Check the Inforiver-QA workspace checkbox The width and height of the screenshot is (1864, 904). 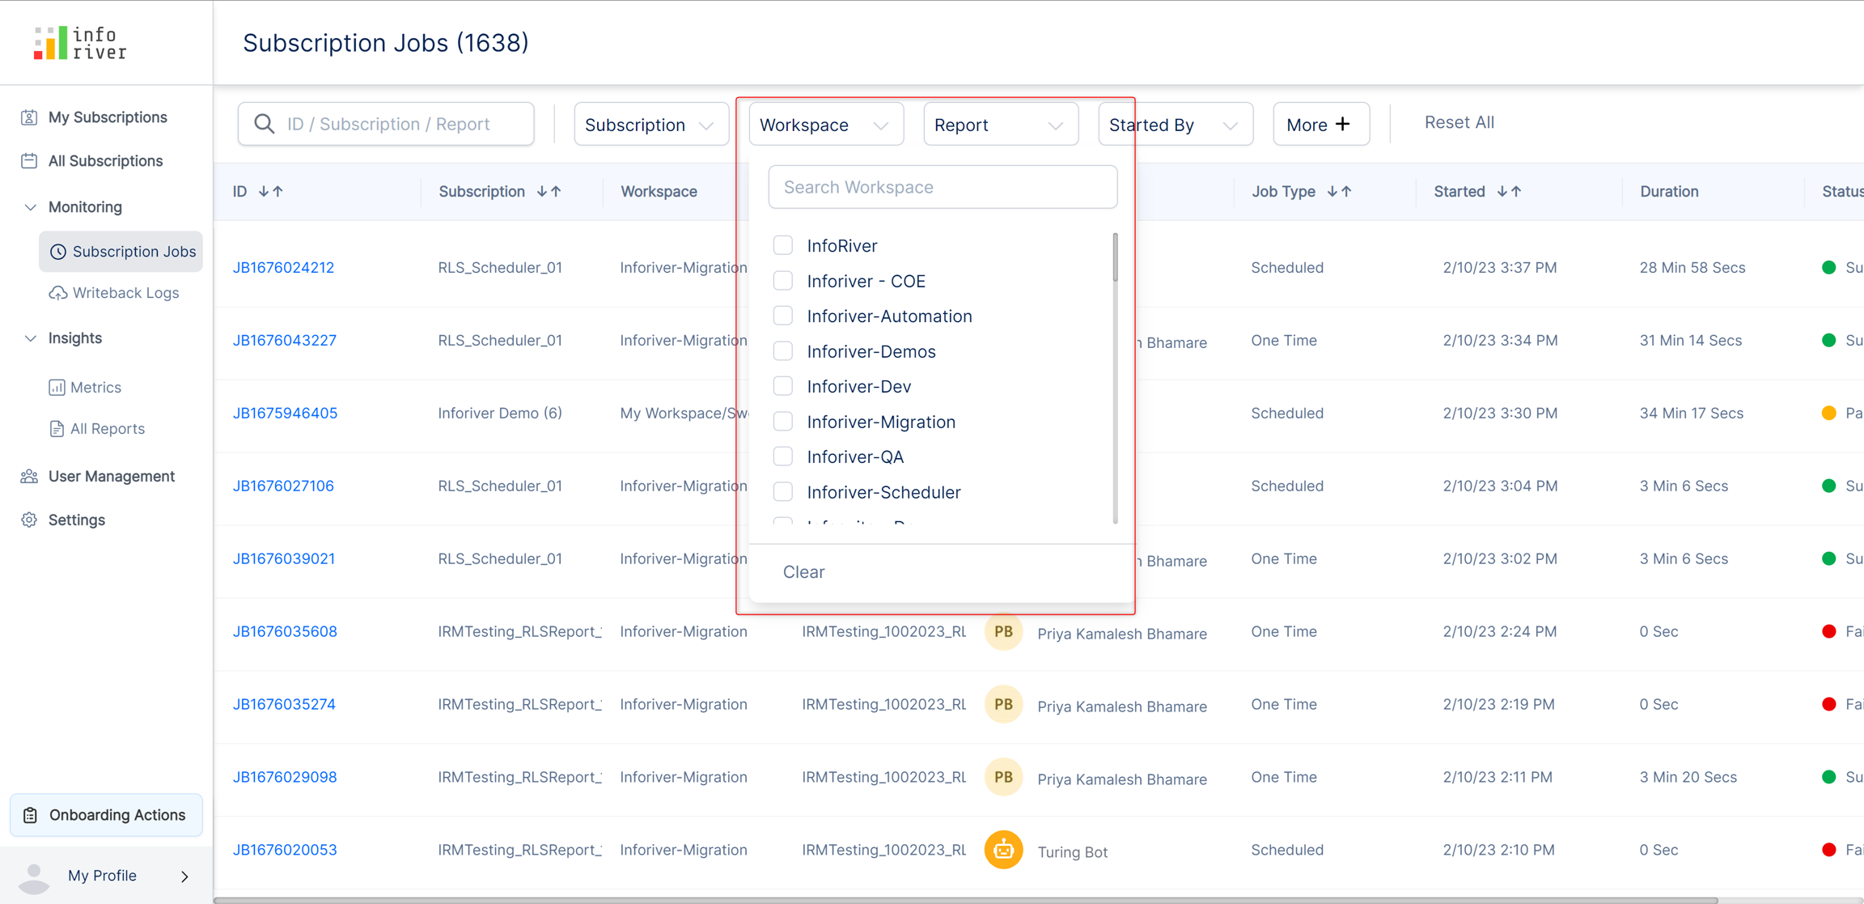coord(782,456)
